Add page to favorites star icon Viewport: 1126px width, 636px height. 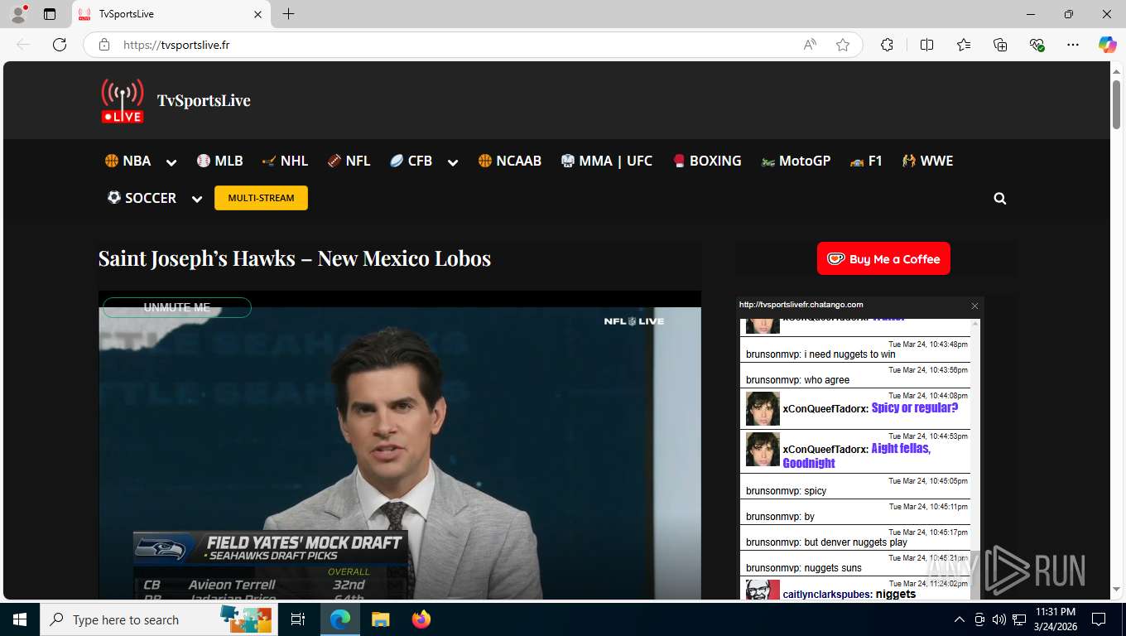pos(843,45)
